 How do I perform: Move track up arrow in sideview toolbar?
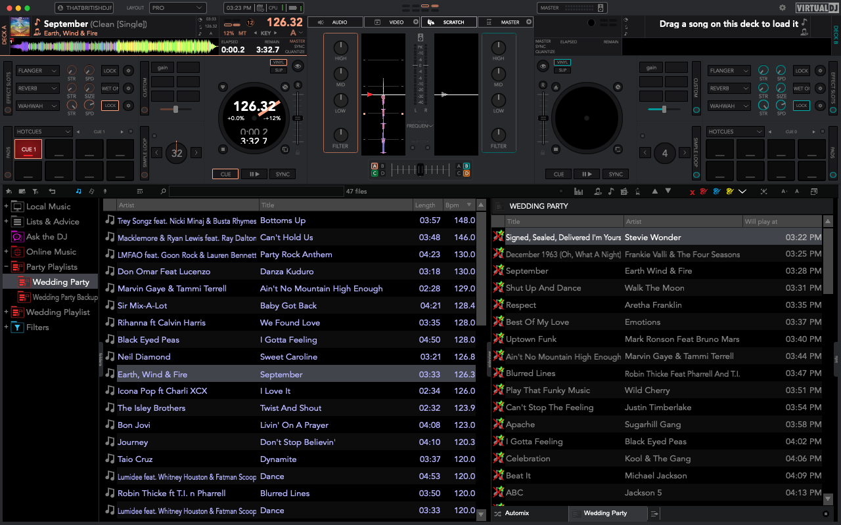(655, 191)
